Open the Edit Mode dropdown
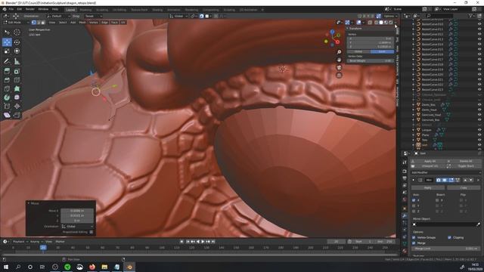Image resolution: width=484 pixels, height=272 pixels. click(x=16, y=23)
